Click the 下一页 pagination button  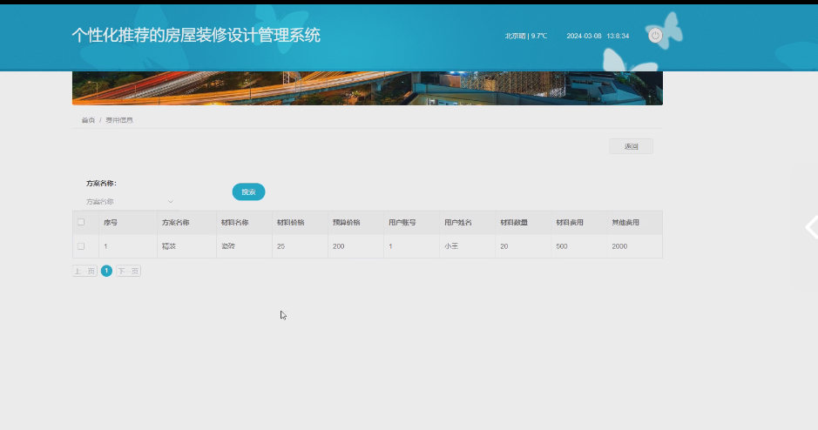[128, 271]
